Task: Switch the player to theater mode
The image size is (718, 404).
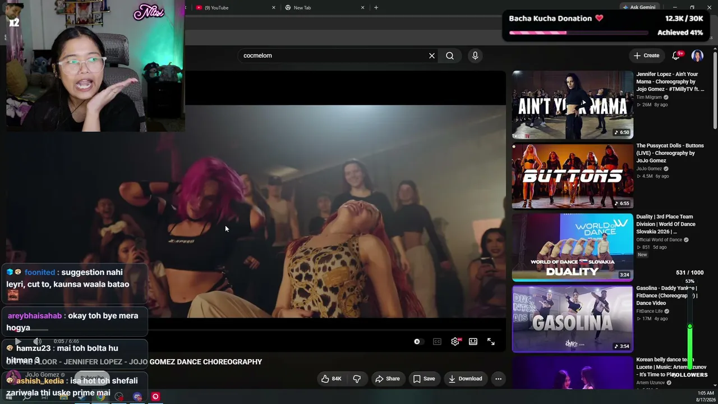Action: point(473,342)
